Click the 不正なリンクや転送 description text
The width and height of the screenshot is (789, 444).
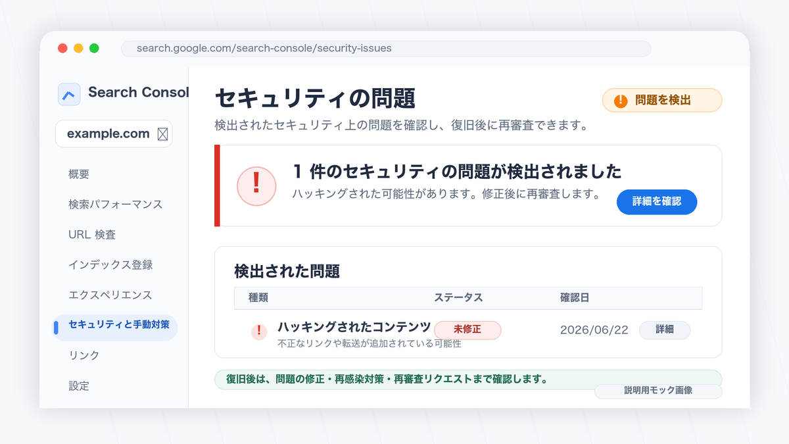pos(370,343)
